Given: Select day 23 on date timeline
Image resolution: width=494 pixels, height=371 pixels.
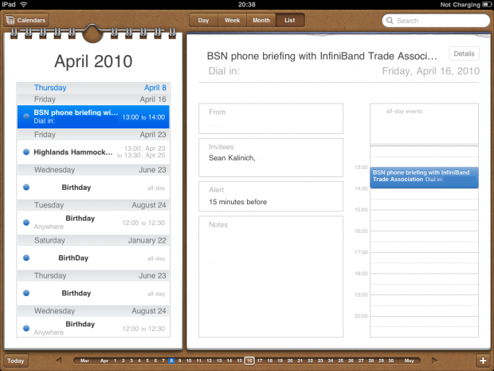Looking at the screenshot, I should point(320,361).
